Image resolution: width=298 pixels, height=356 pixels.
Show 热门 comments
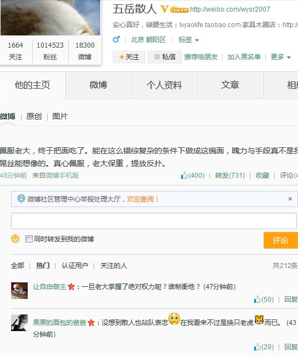point(43,265)
